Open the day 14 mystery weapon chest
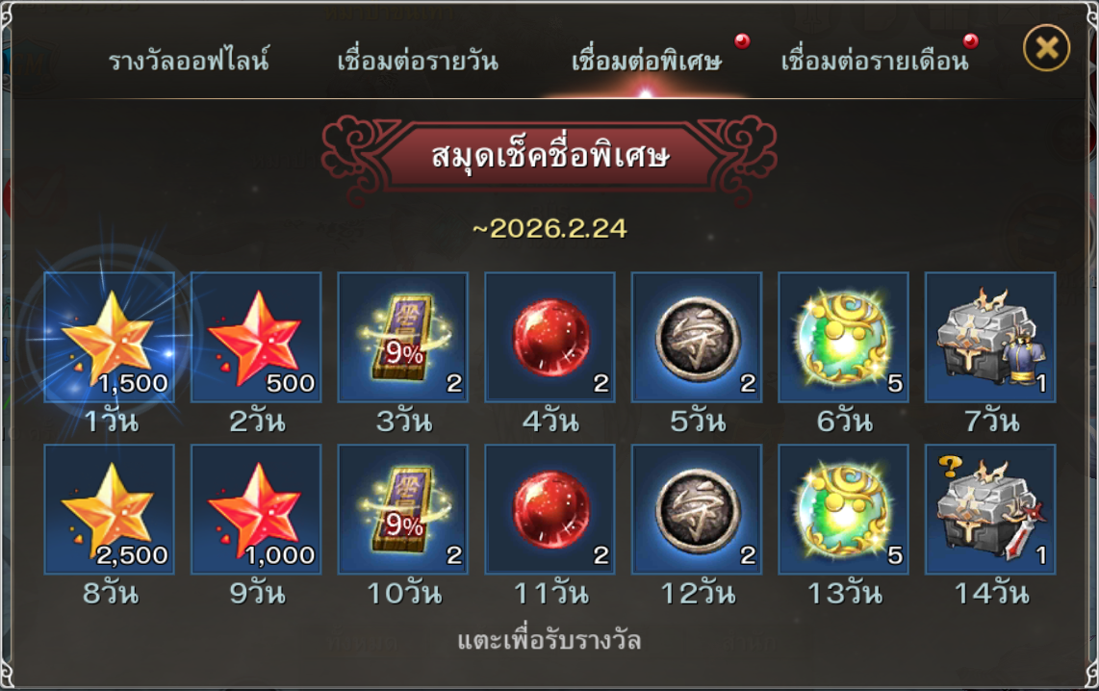 point(990,509)
